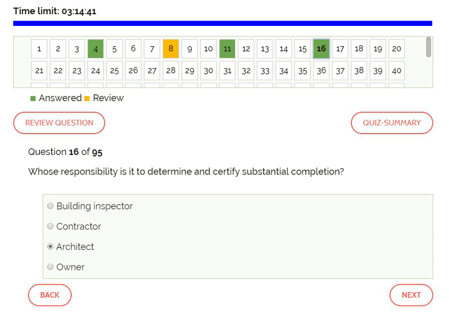Jump to question 30

pyautogui.click(x=208, y=71)
